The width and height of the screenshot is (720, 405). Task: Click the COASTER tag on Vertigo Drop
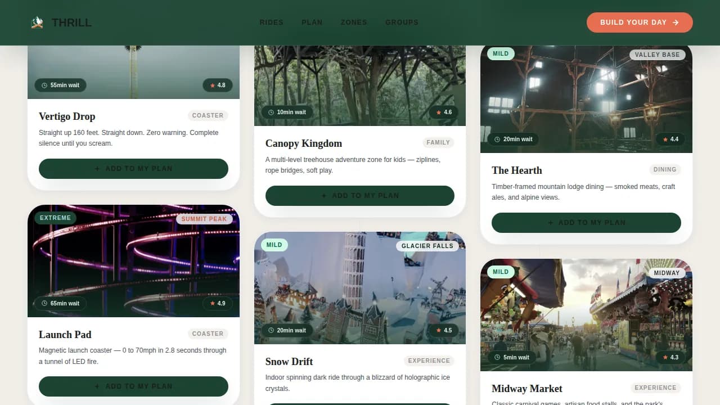pos(208,115)
